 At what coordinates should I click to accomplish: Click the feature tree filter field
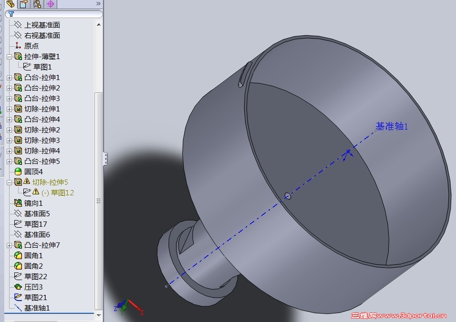click(54, 14)
